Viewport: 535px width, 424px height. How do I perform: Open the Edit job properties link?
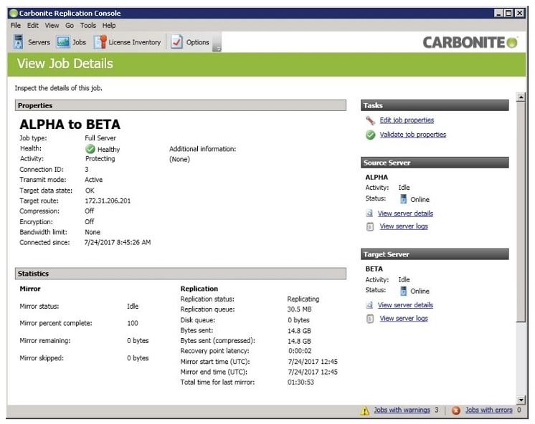[407, 120]
